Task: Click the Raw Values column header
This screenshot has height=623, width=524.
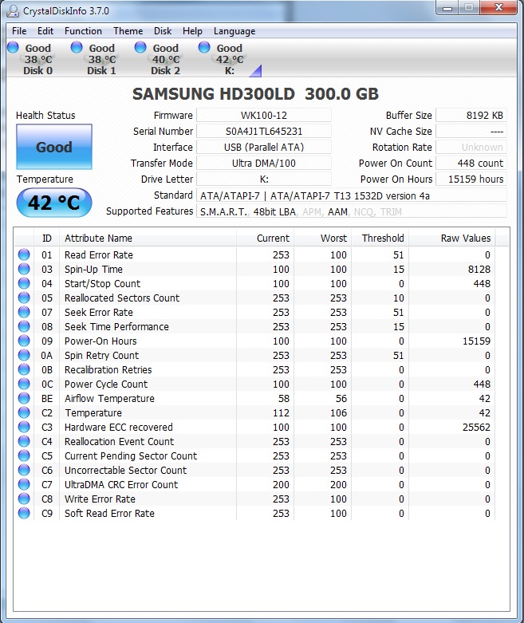Action: click(x=452, y=238)
